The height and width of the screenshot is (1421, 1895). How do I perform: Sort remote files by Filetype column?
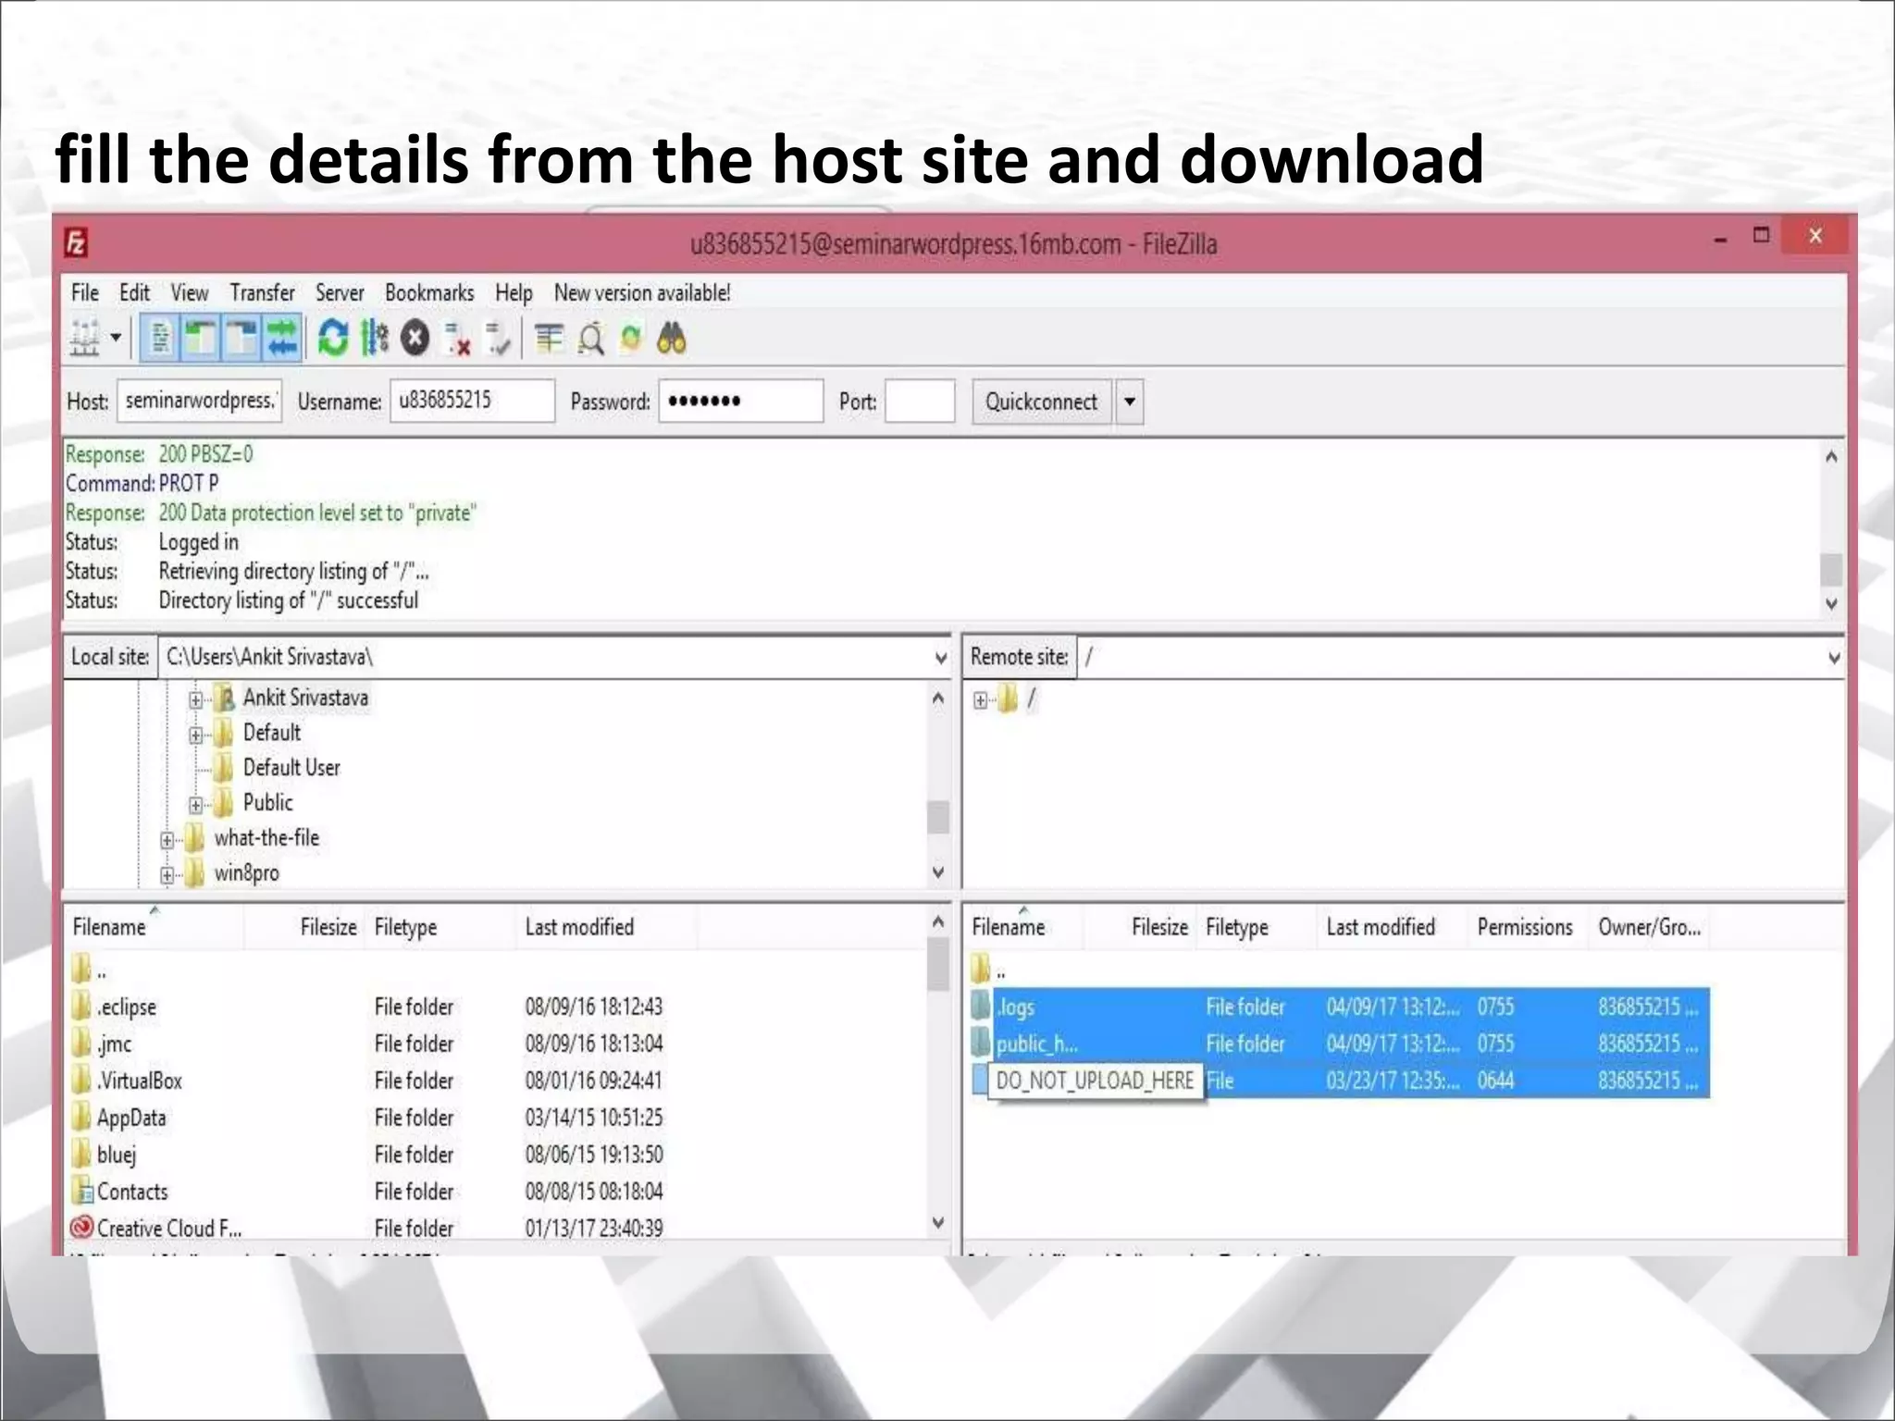1257,927
